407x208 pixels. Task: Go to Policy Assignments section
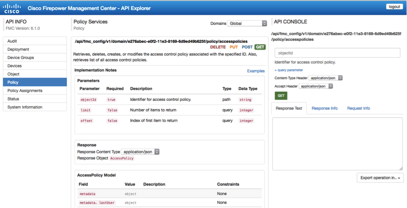(x=35, y=91)
